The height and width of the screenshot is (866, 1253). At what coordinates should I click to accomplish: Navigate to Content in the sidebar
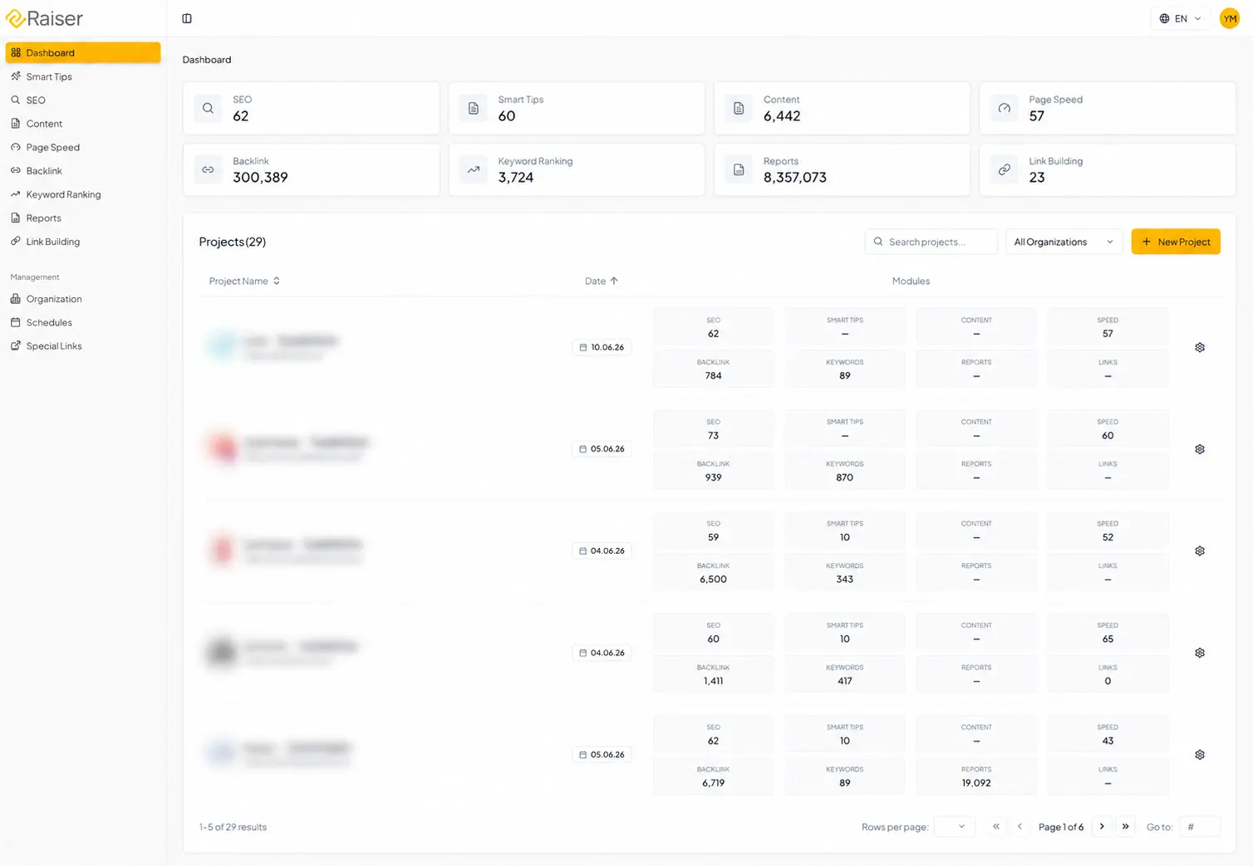(x=83, y=124)
